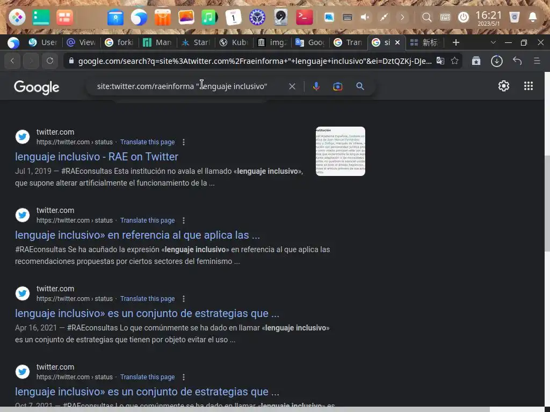This screenshot has height=412, width=550.
Task: Open Google quick settings gear
Action: [x=504, y=86]
